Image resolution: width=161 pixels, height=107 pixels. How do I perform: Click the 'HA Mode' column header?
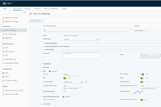pyautogui.click(x=136, y=26)
